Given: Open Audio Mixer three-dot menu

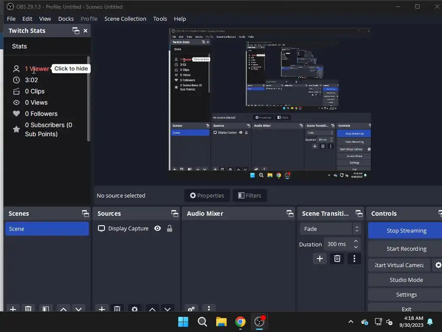Looking at the screenshot, I should [209, 308].
